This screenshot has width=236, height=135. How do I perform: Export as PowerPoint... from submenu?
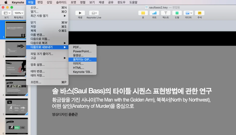click(82, 51)
